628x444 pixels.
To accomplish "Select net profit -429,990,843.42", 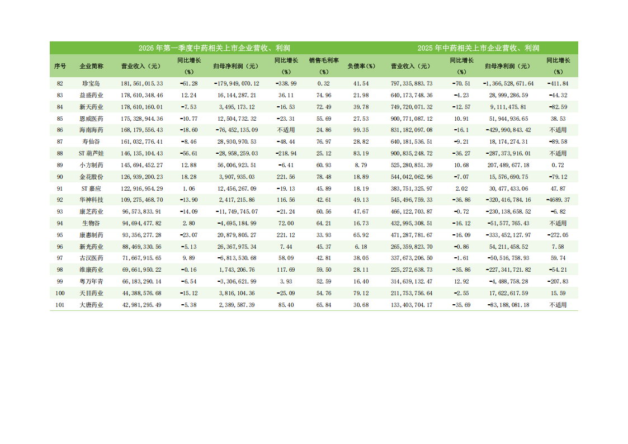I will [508, 130].
